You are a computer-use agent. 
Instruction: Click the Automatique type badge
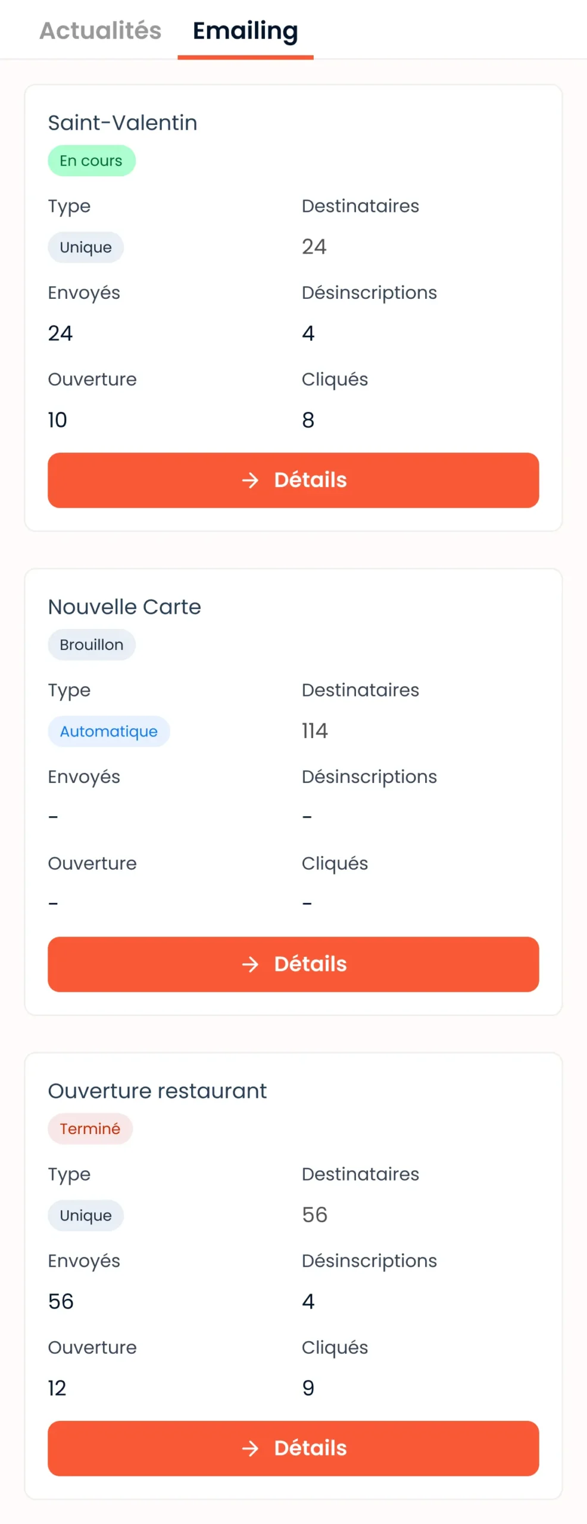pos(108,731)
